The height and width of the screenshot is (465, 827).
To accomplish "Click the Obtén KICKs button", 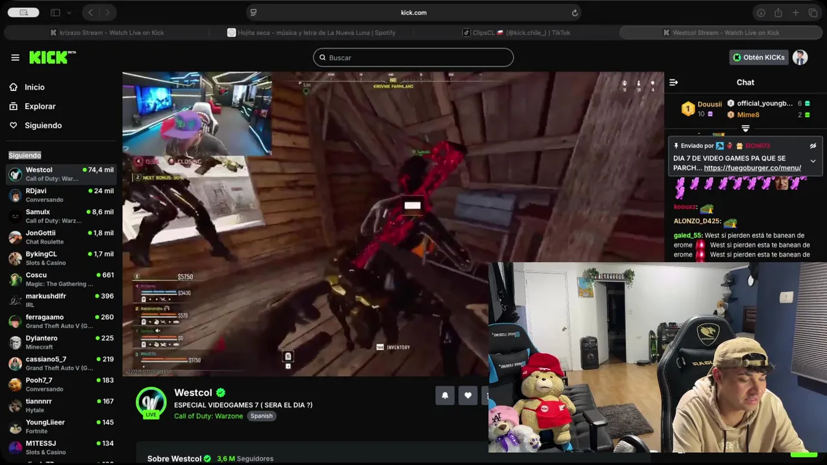I will [759, 57].
